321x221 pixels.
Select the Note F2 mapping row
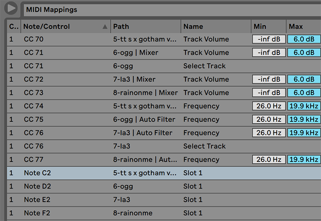point(164,213)
